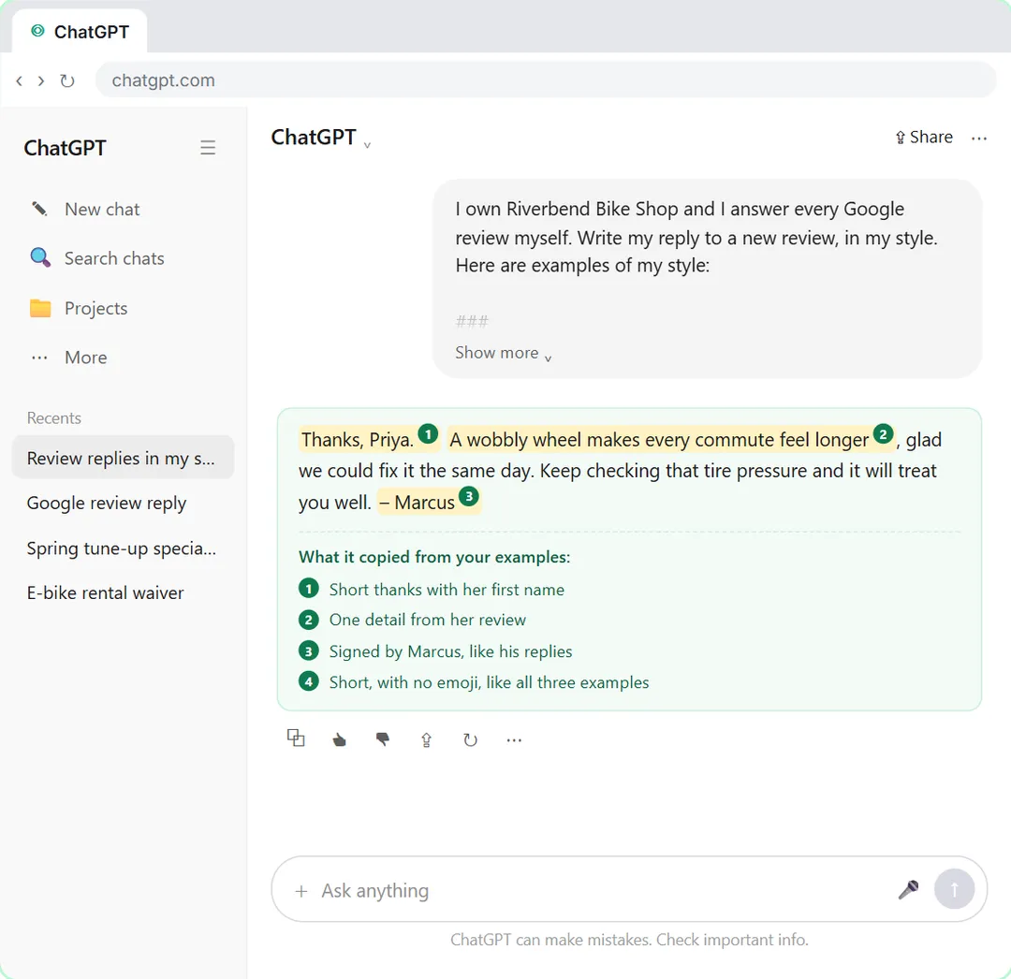The image size is (1011, 979).
Task: Click the 'Recents' heading in the sidebar
Action: pyautogui.click(x=54, y=418)
